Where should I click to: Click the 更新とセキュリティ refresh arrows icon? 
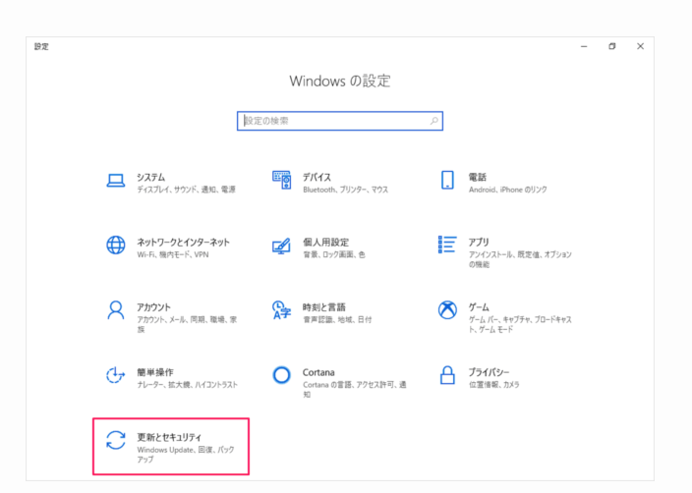coord(116,440)
